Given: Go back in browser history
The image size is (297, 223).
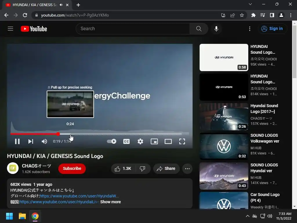Looking at the screenshot, I should [6, 15].
